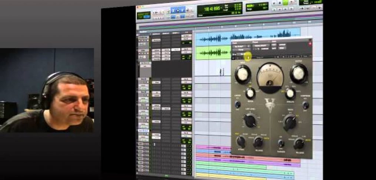Toggle the plugin Bypass button
The width and height of the screenshot is (376, 180).
click(x=282, y=44)
